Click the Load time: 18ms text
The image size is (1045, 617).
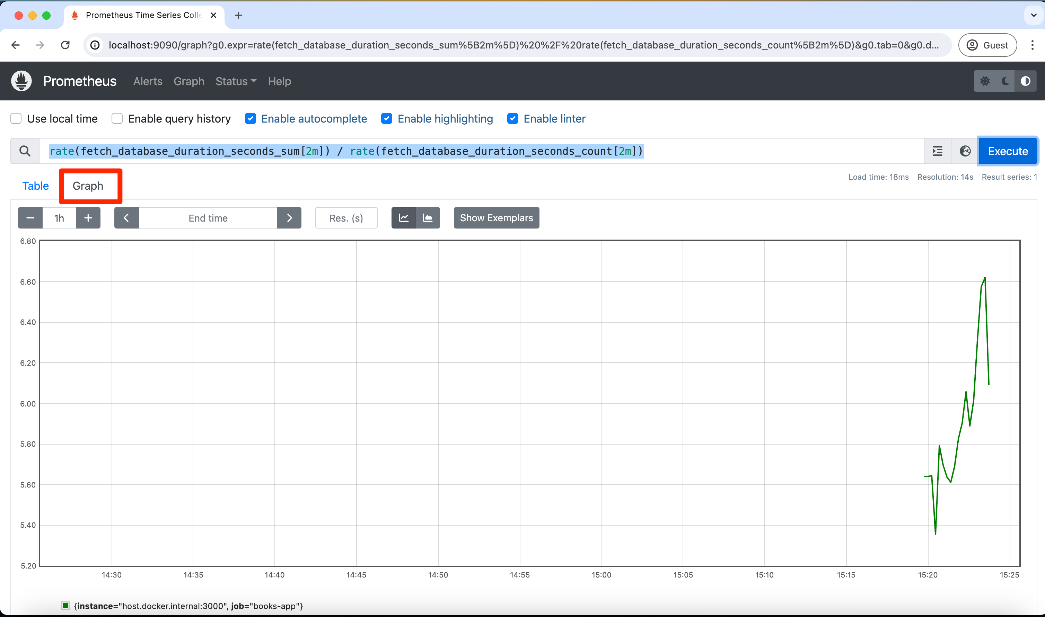[x=879, y=177]
